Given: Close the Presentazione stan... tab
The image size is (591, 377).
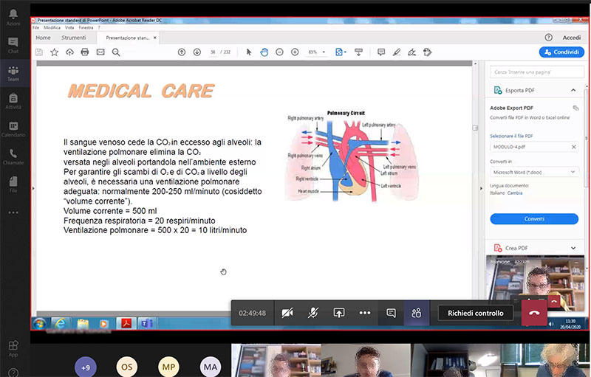Looking at the screenshot, I should (155, 38).
